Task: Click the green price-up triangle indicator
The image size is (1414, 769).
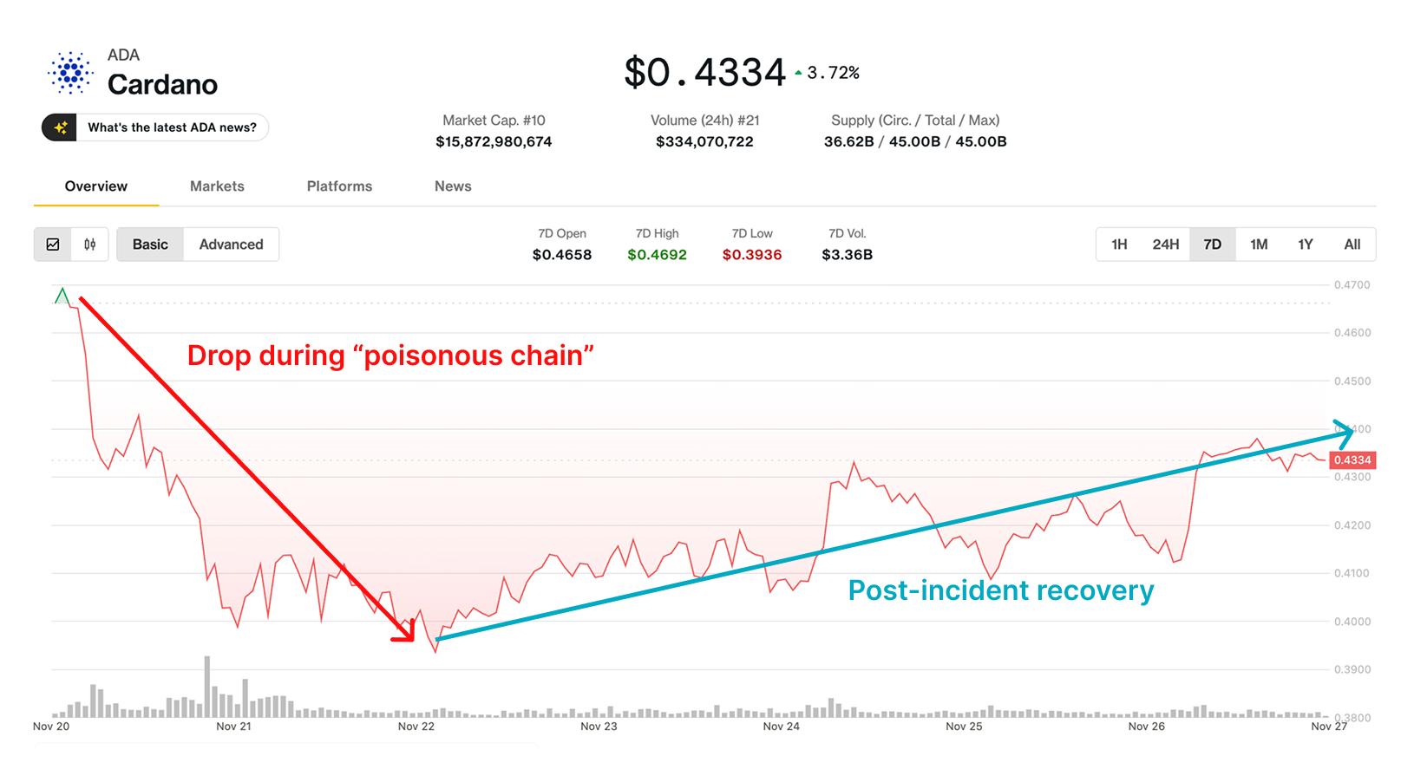Action: point(798,73)
